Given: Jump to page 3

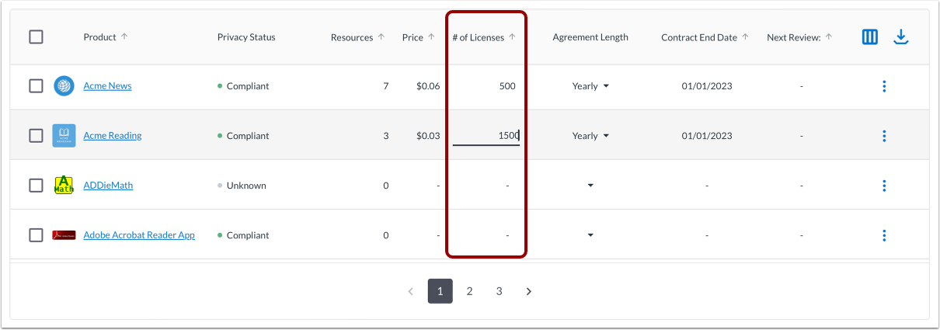Looking at the screenshot, I should (499, 291).
